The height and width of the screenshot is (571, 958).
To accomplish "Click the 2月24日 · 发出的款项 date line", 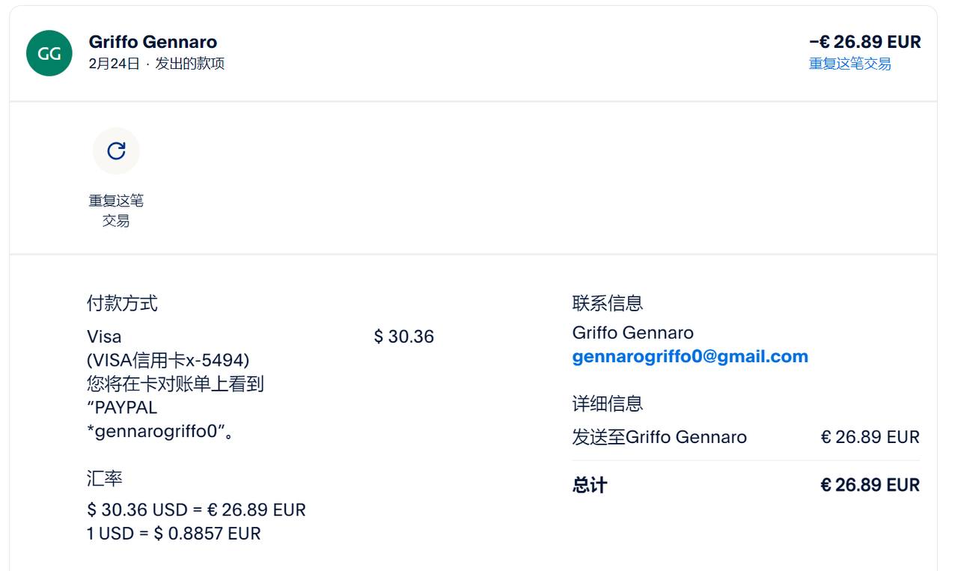I will 156,64.
